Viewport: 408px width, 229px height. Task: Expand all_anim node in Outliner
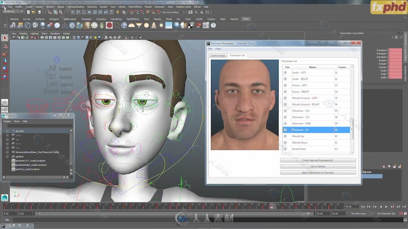point(7,131)
